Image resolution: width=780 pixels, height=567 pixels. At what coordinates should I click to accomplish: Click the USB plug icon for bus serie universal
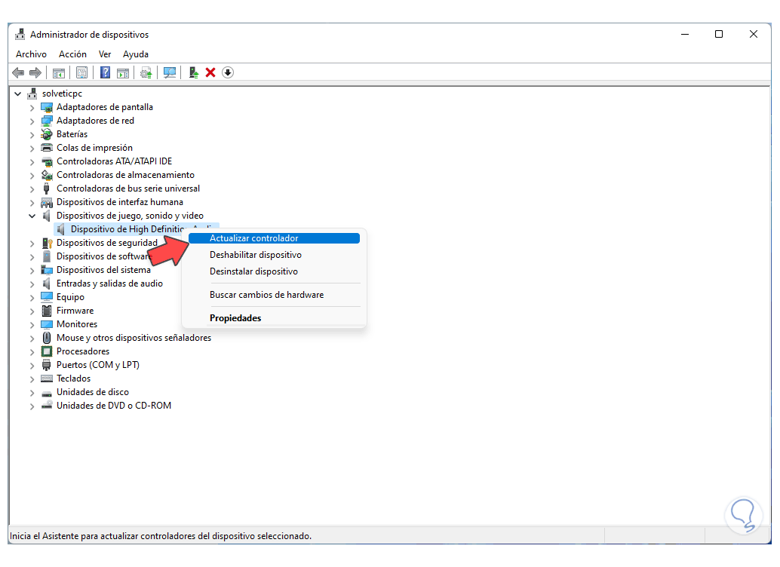(x=47, y=188)
